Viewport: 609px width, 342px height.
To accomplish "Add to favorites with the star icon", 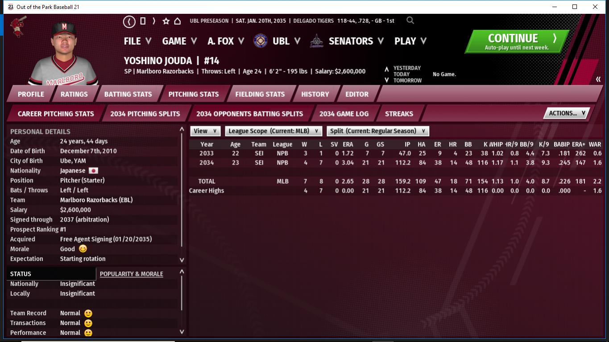I will [x=166, y=21].
